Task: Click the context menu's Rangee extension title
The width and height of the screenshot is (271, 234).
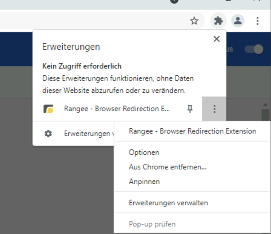Action: 192,131
